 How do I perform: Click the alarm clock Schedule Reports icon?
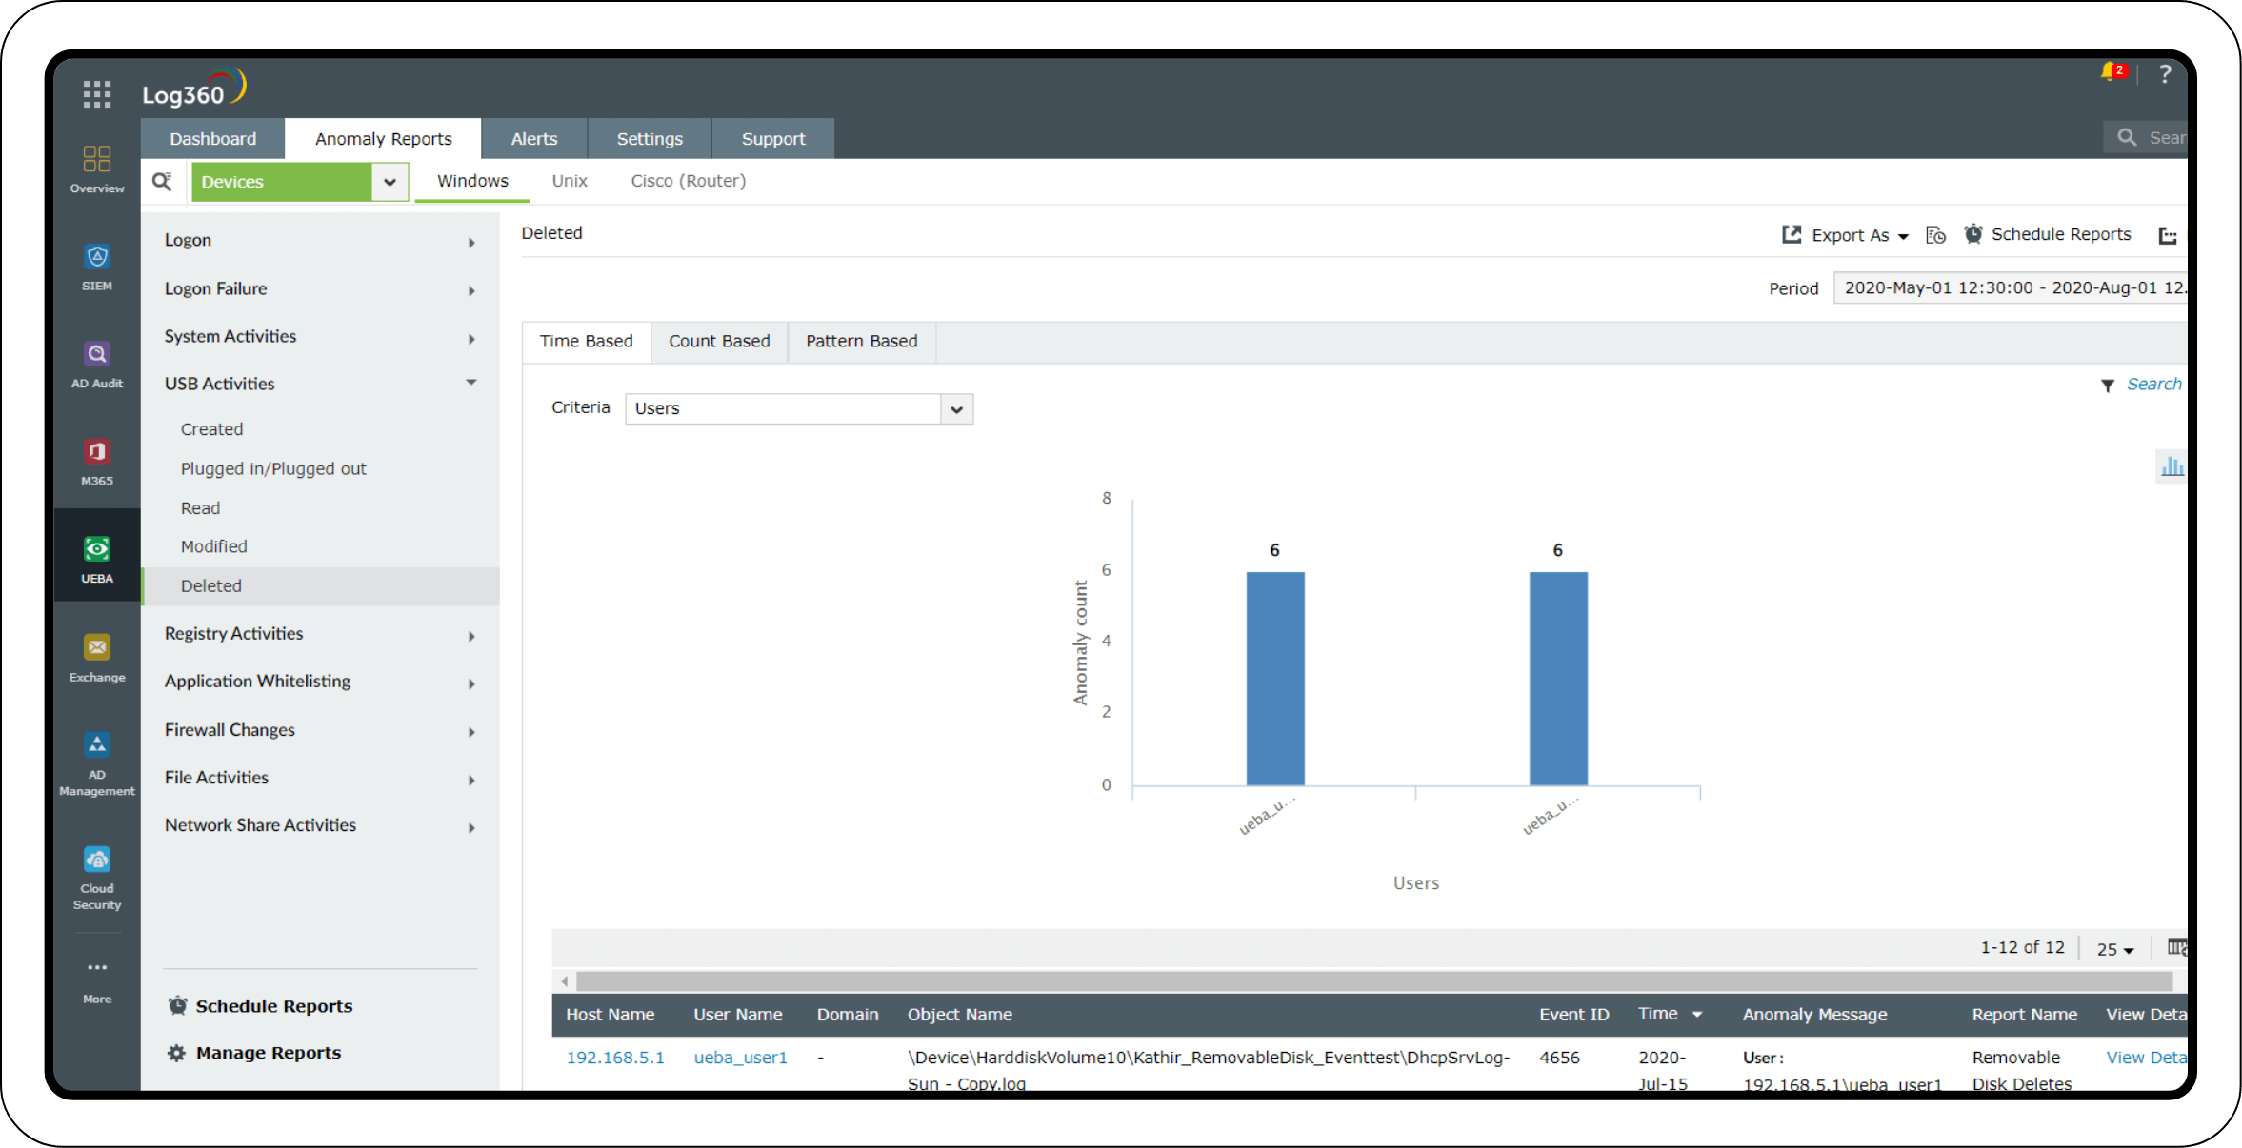(1973, 234)
